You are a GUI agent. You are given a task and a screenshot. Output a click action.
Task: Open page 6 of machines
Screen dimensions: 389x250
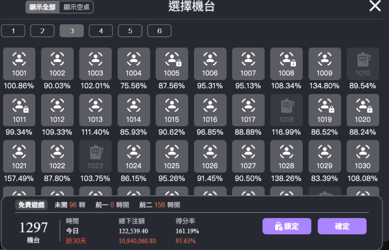pyautogui.click(x=159, y=31)
